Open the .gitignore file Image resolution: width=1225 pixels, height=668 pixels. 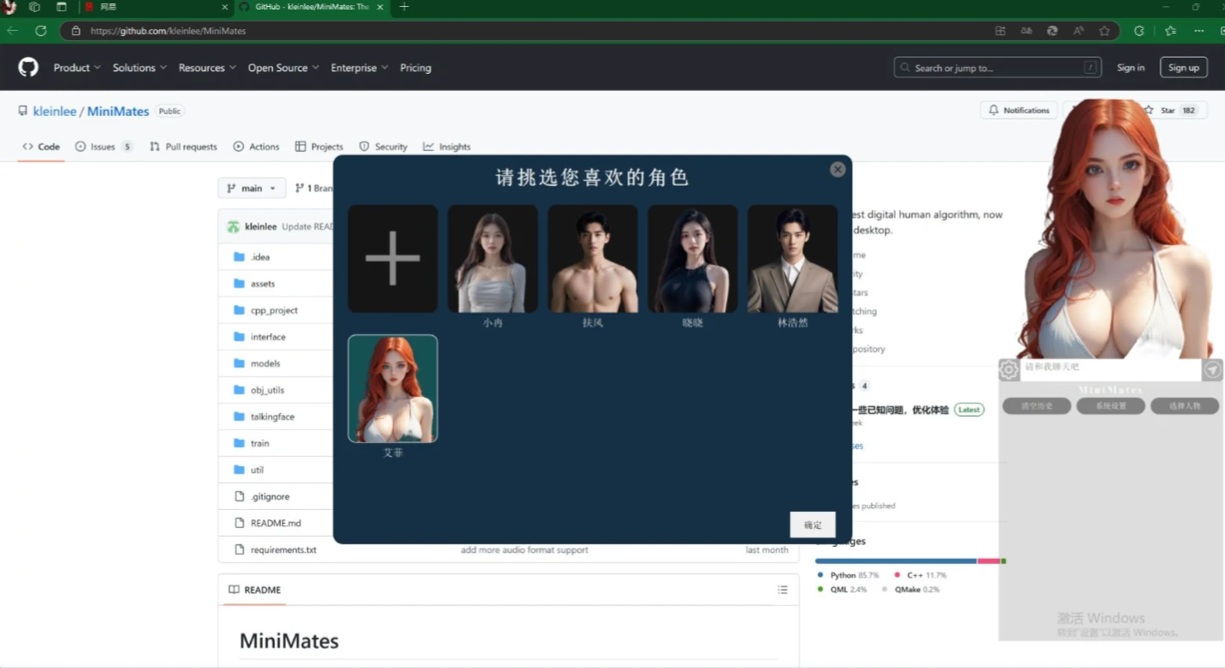[270, 496]
